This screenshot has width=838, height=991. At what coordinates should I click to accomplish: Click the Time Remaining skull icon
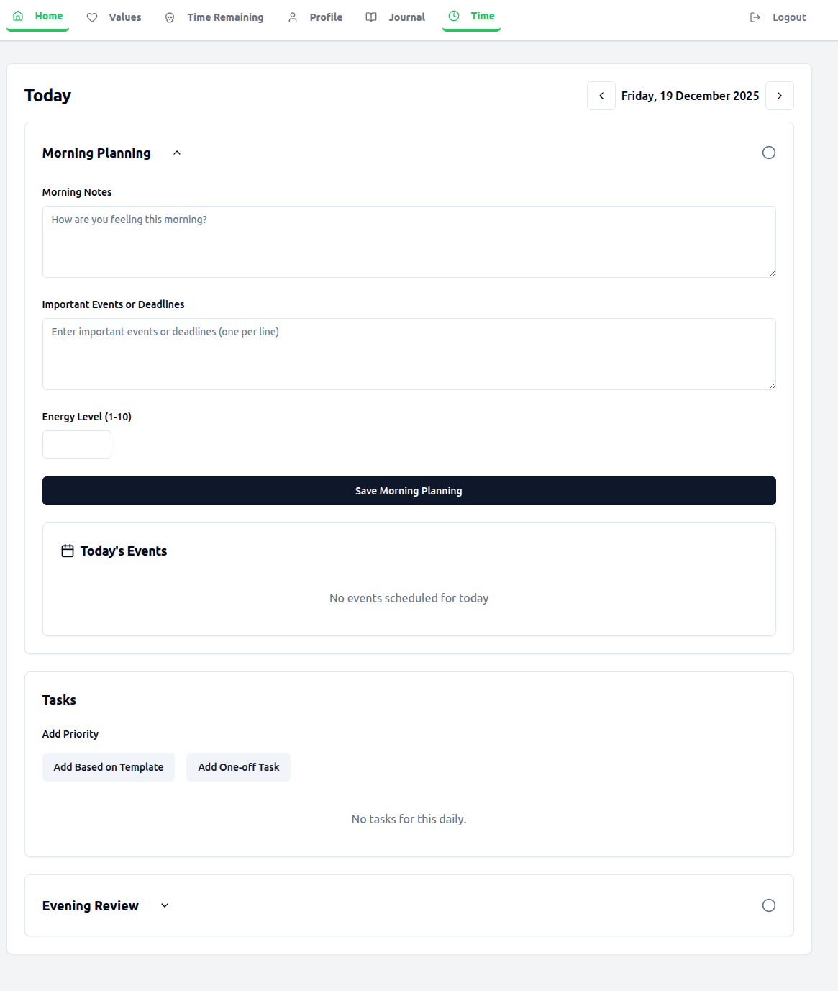pyautogui.click(x=170, y=17)
